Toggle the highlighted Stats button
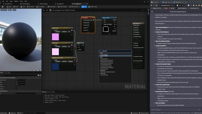Screen dimensions: 202x114 84,7
